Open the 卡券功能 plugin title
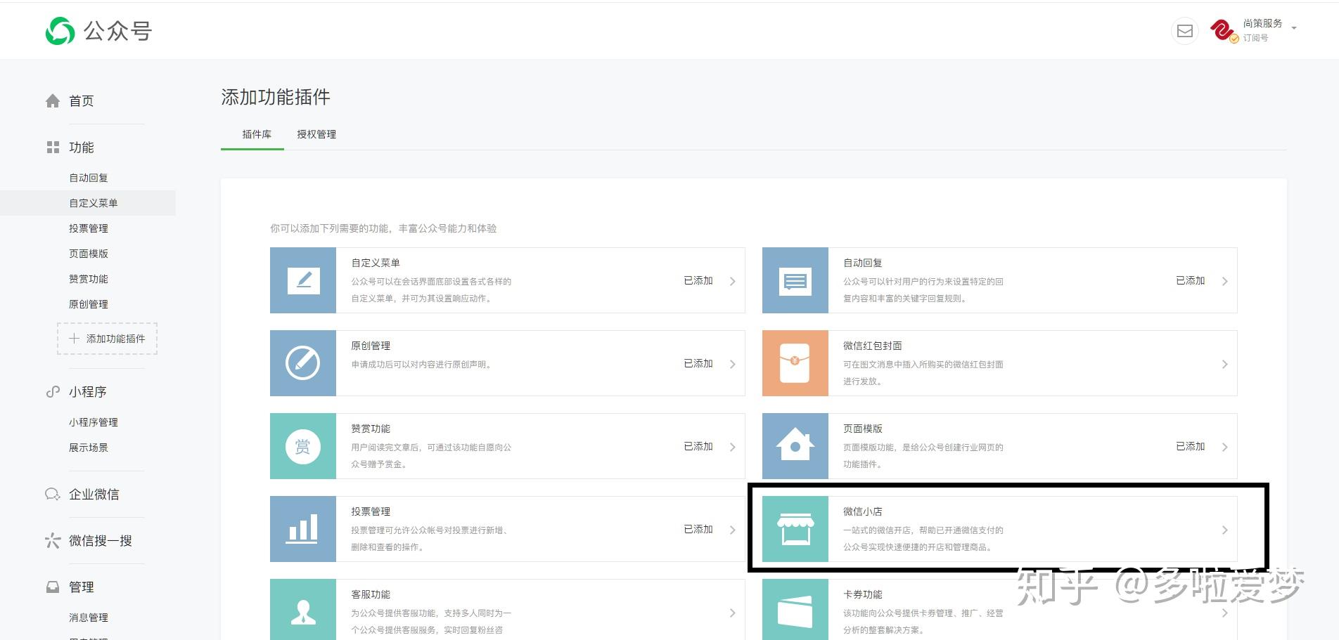The width and height of the screenshot is (1339, 640). coord(863,594)
